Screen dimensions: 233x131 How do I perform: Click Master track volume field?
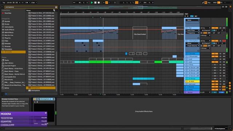pyautogui.click(x=215, y=92)
